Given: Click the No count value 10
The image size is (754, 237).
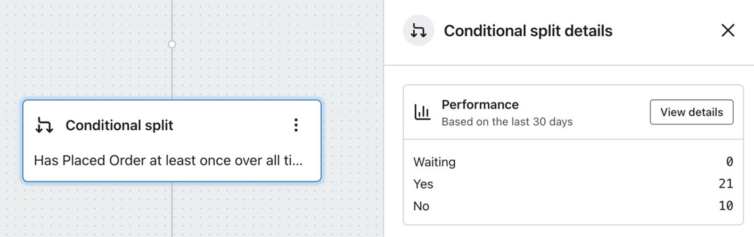Looking at the screenshot, I should pos(726,205).
